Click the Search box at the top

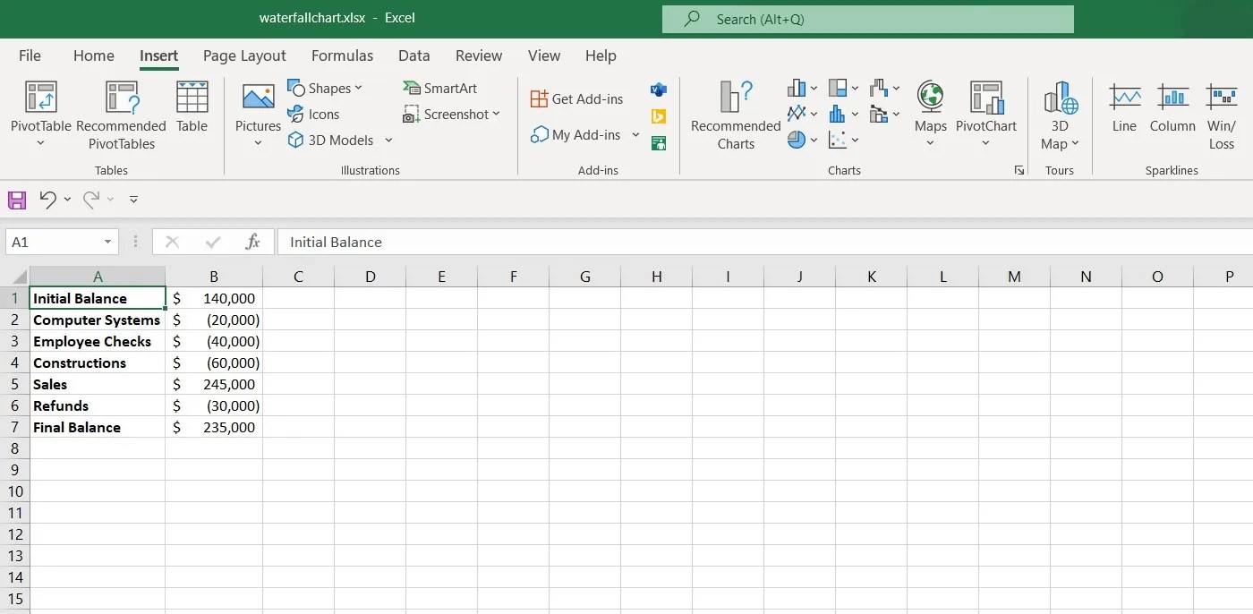866,18
